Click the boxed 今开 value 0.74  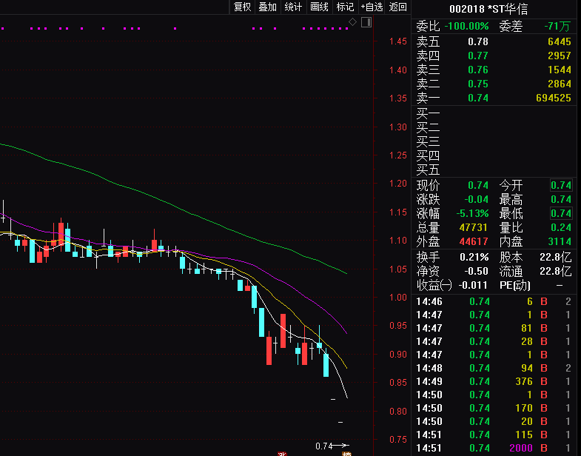[x=561, y=185]
